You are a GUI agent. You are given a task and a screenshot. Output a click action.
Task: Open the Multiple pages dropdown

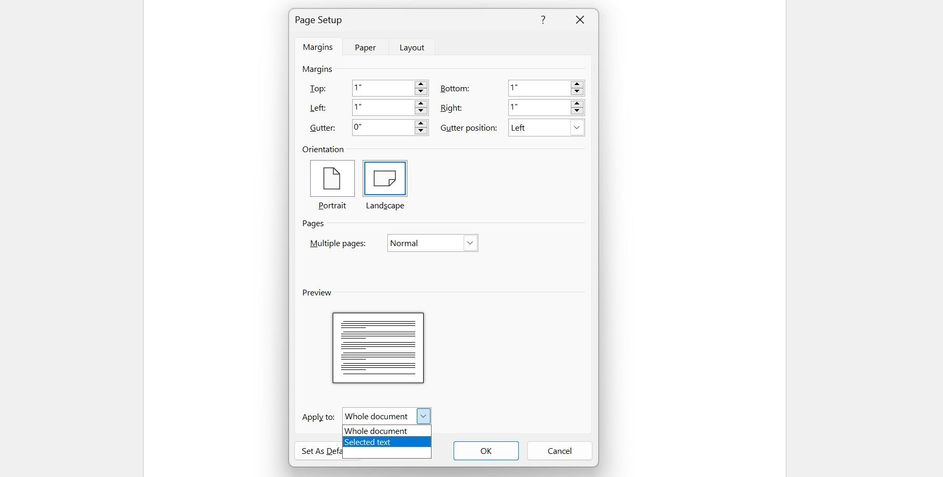[x=470, y=243]
